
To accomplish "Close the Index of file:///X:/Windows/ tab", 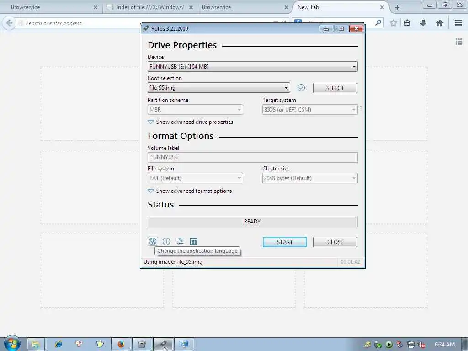I will pyautogui.click(x=191, y=7).
